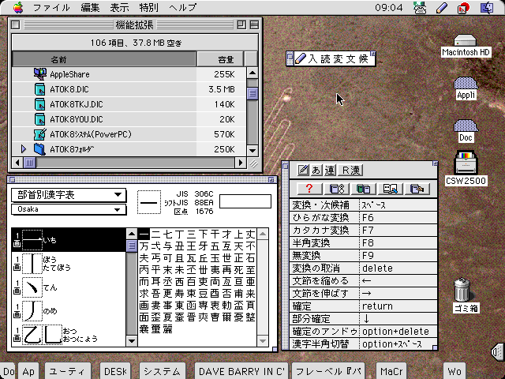The width and height of the screenshot is (505, 379).
Task: Click the pencil icon in ATOK palette
Action: coord(302,170)
